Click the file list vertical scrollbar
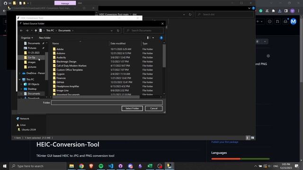This screenshot has height=170, width=303. (164, 56)
